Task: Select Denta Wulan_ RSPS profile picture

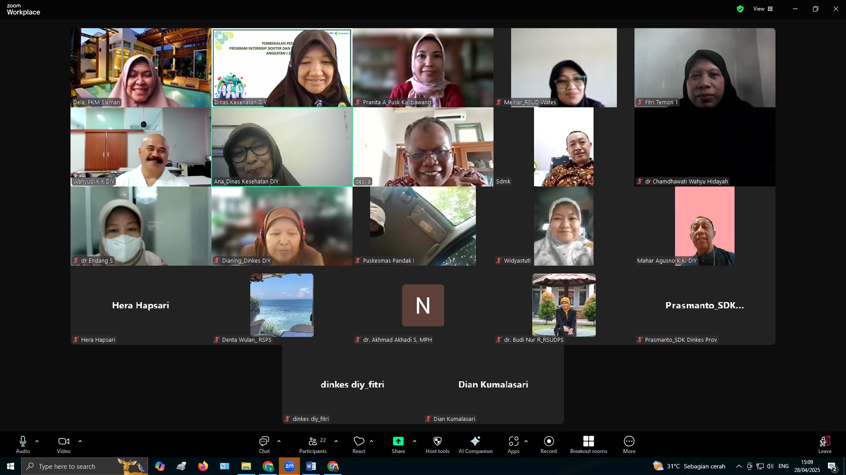Action: click(282, 305)
